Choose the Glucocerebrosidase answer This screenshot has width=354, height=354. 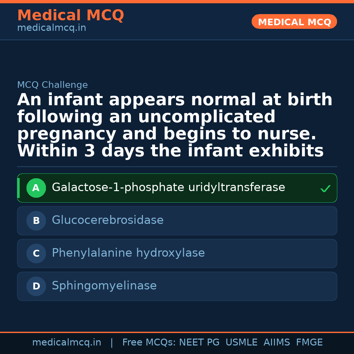pos(108,221)
